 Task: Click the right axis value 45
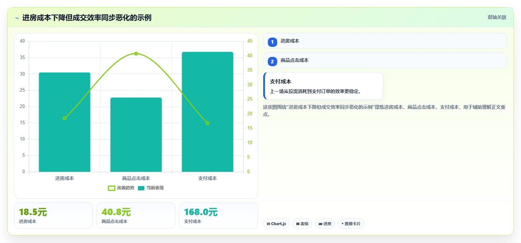(x=250, y=41)
